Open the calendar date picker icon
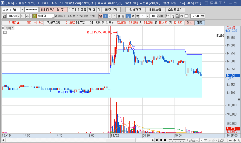This screenshot has width=241, height=143. [x=202, y=16]
